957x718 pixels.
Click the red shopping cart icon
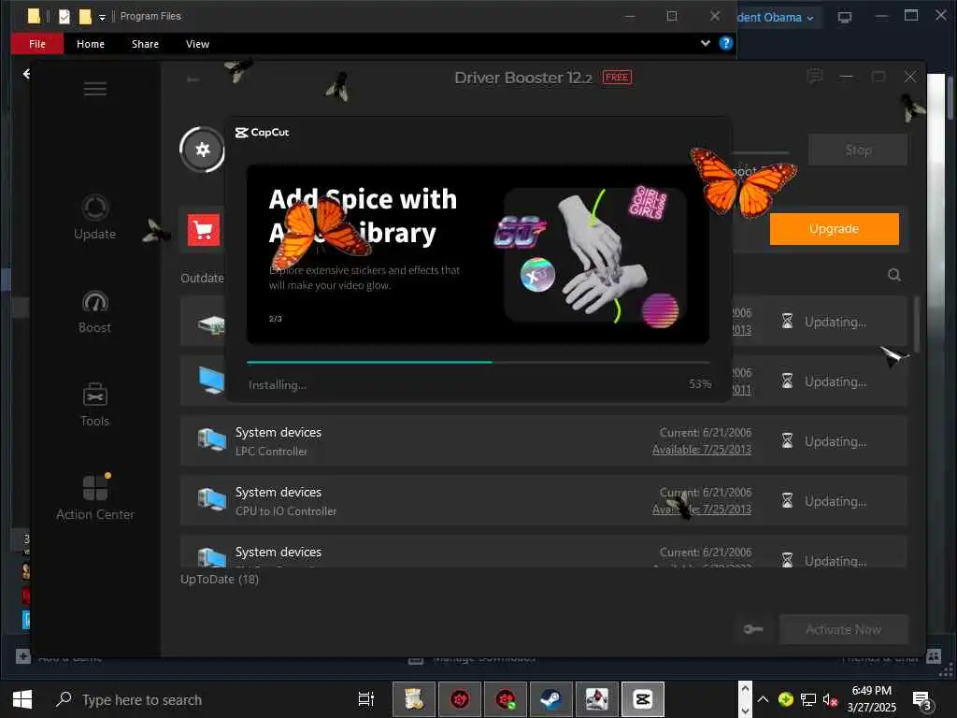[x=203, y=230]
